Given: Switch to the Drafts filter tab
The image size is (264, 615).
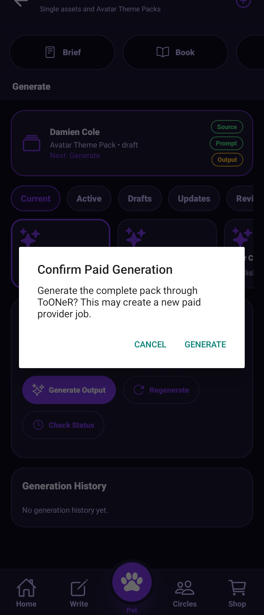Looking at the screenshot, I should click(x=140, y=198).
